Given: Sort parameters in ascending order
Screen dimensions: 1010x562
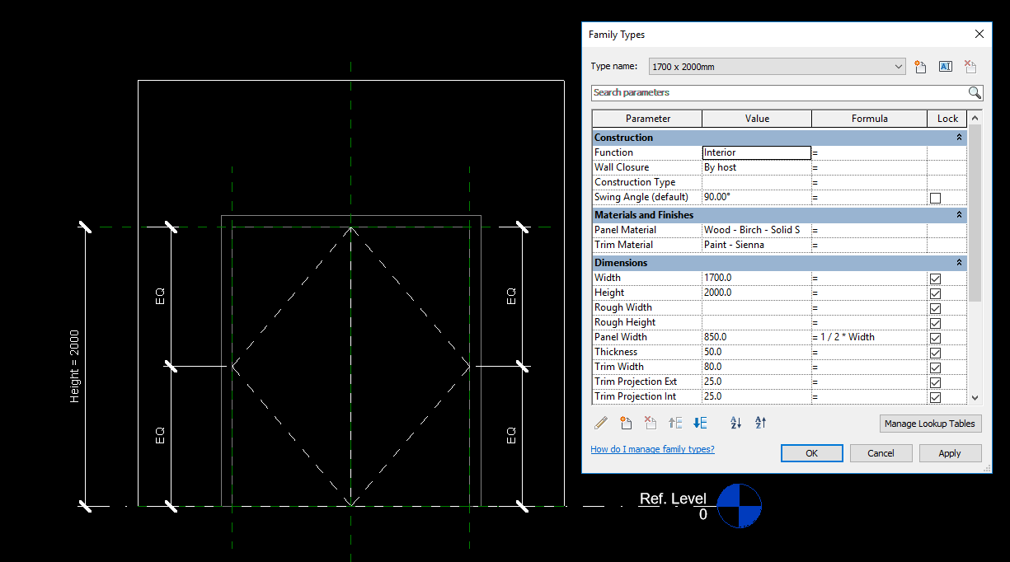Looking at the screenshot, I should pos(735,423).
